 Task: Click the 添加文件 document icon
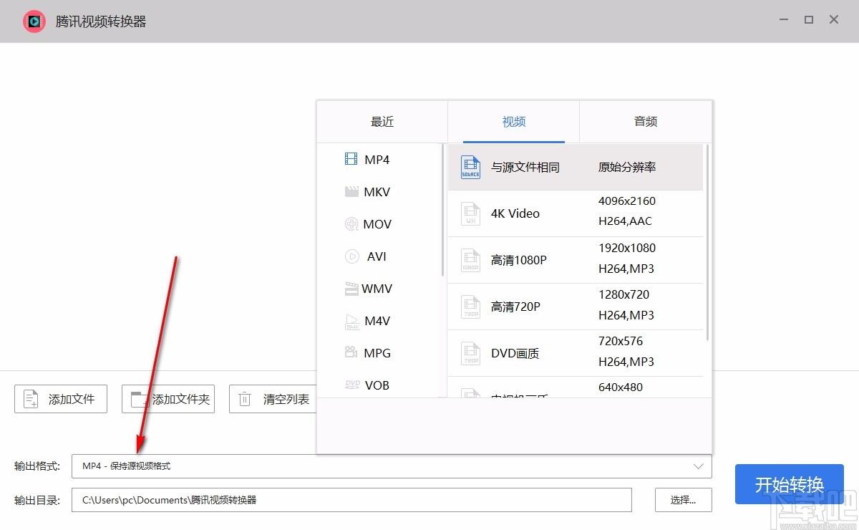click(31, 399)
